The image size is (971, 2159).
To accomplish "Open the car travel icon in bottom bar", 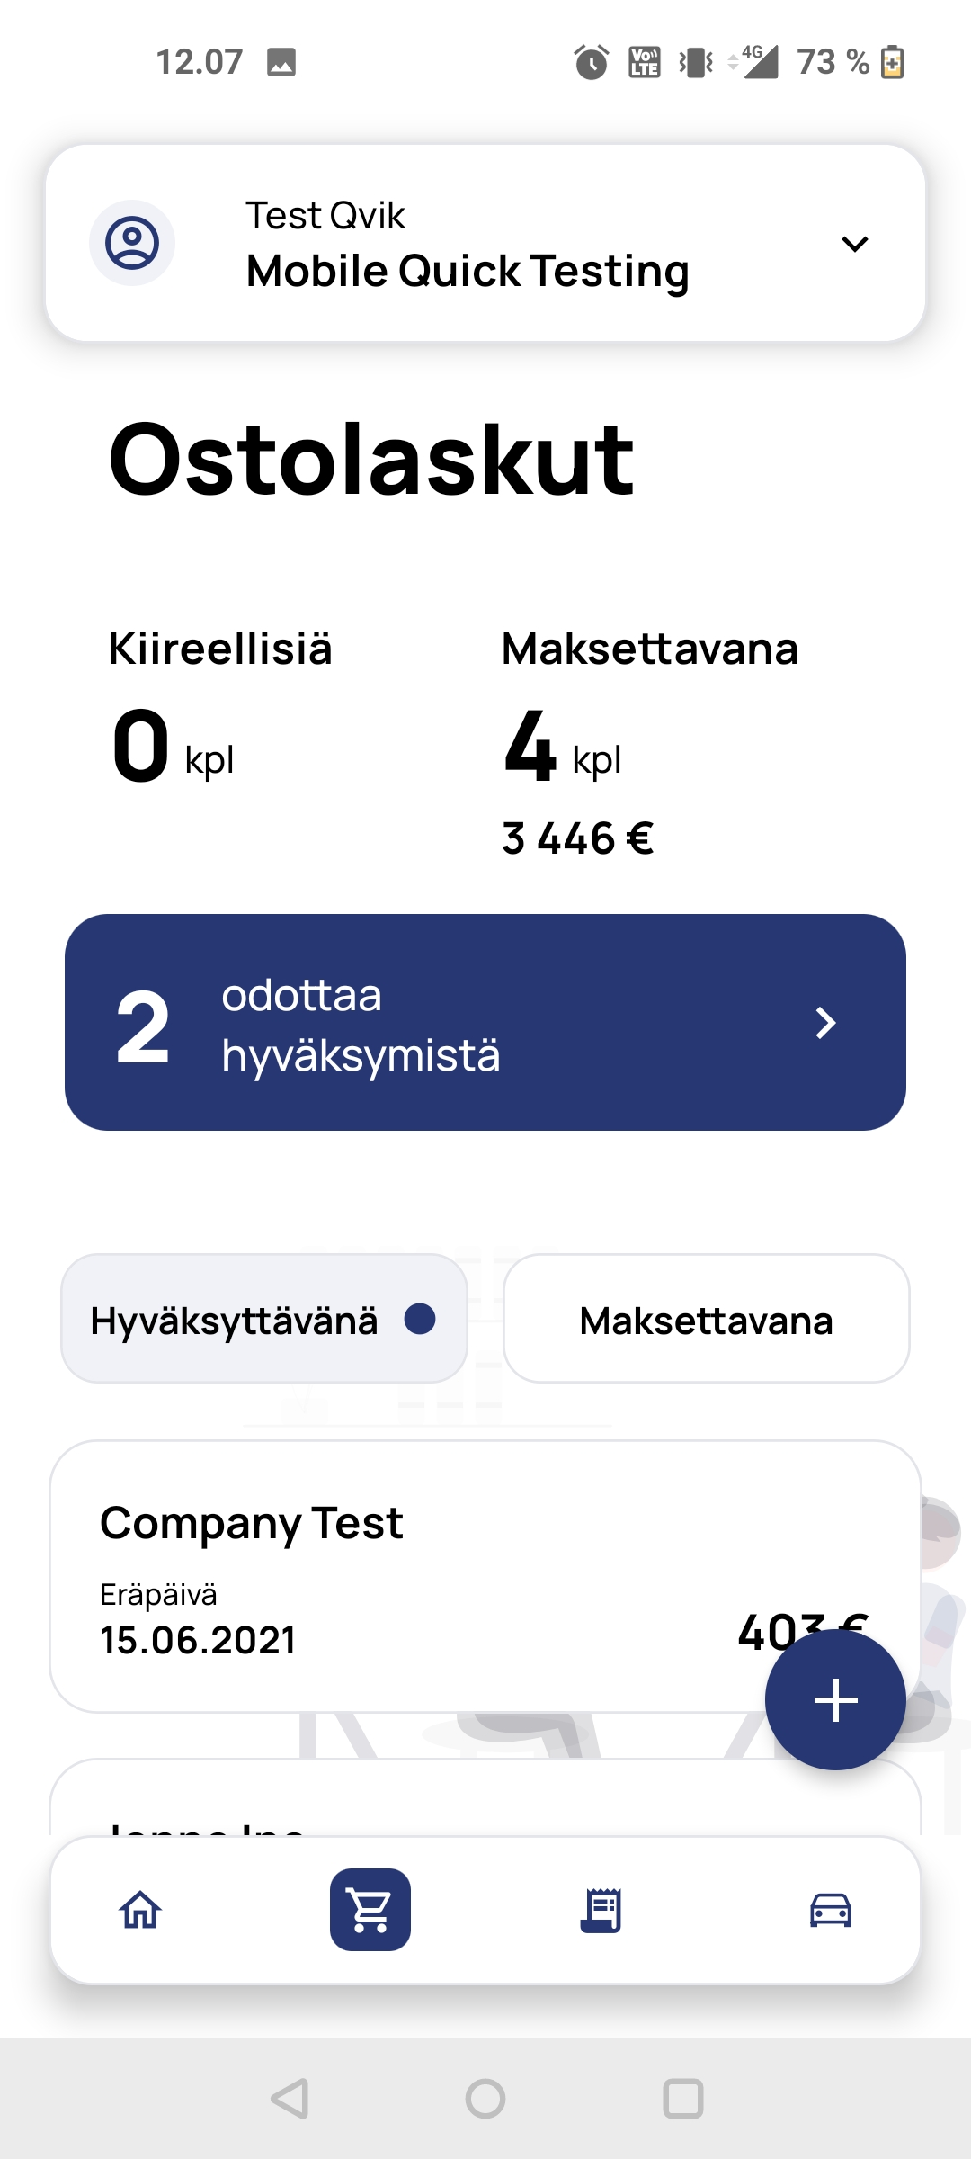I will [x=831, y=1910].
